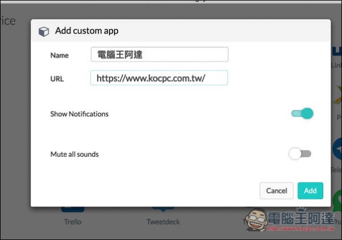The height and width of the screenshot is (240, 342).
Task: Click the 'Mute all sounds' label
Action: pyautogui.click(x=75, y=154)
